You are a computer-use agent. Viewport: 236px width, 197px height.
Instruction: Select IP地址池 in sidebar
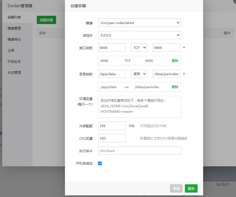tap(14, 61)
